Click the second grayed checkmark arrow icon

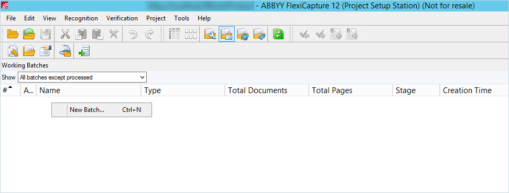pos(320,34)
